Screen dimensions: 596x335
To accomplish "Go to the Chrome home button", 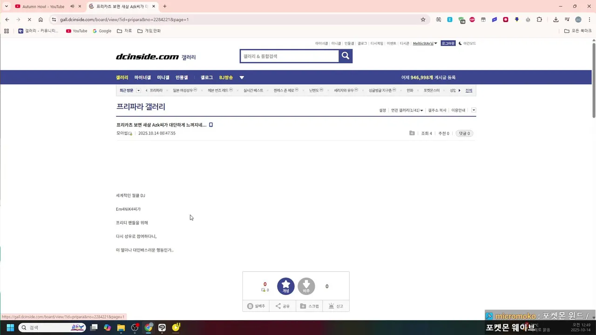I will pyautogui.click(x=41, y=20).
